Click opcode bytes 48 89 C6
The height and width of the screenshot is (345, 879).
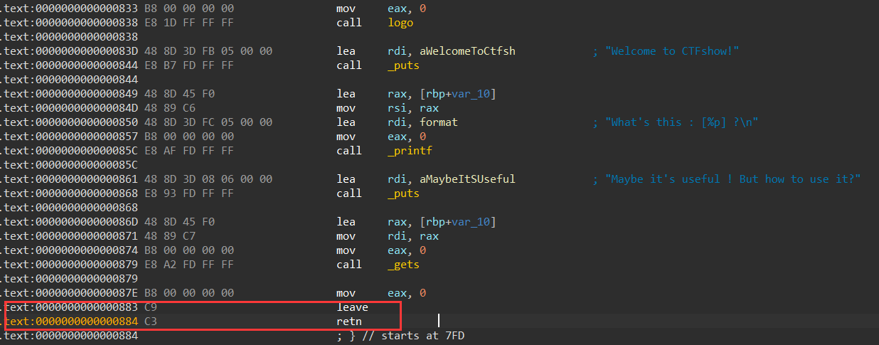click(x=169, y=108)
